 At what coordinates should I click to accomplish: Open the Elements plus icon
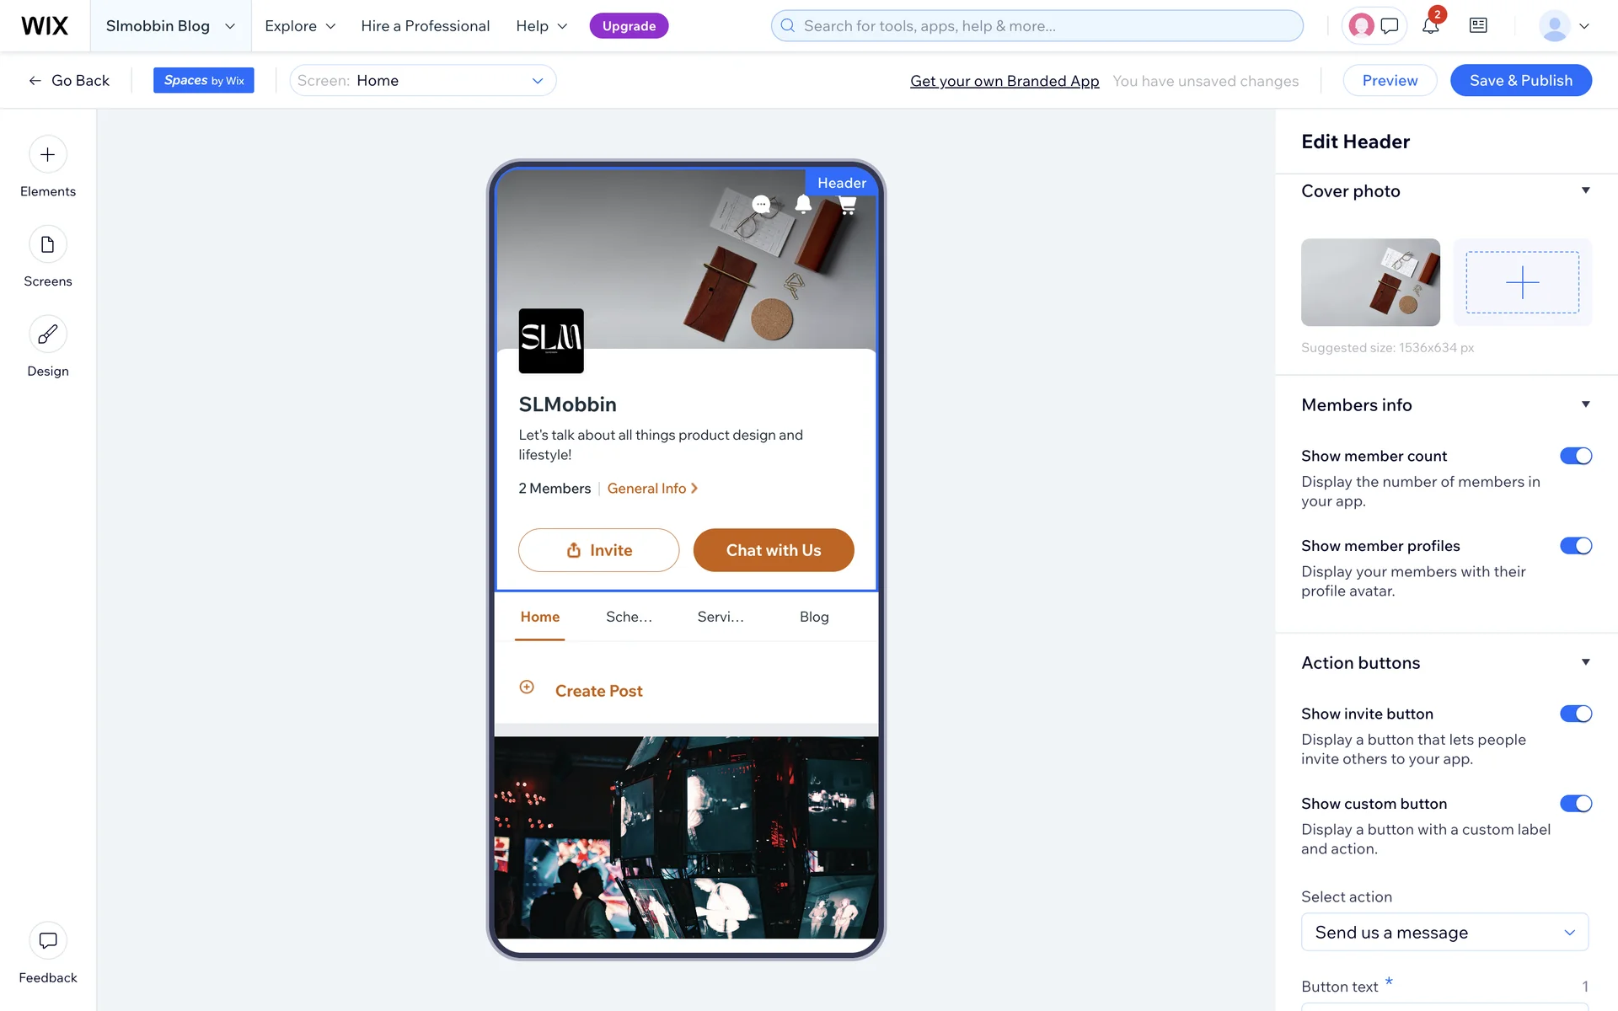tap(48, 155)
